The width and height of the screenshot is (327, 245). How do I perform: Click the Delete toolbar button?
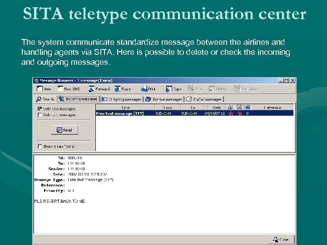(218, 89)
